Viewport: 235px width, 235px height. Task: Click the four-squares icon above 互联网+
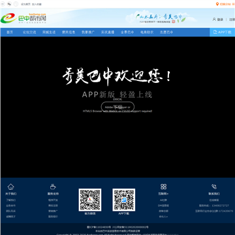[x=163, y=187]
